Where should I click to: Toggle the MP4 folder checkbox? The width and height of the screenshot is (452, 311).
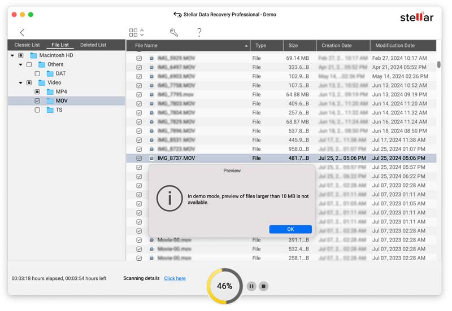pos(37,92)
